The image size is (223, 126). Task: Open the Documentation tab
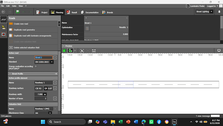(x=90, y=13)
